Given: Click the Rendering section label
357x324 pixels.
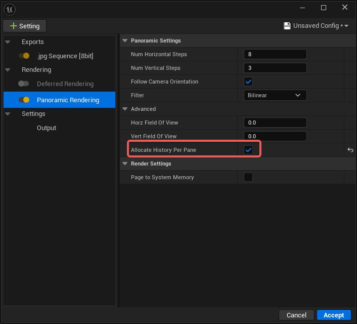Looking at the screenshot, I should tap(36, 70).
